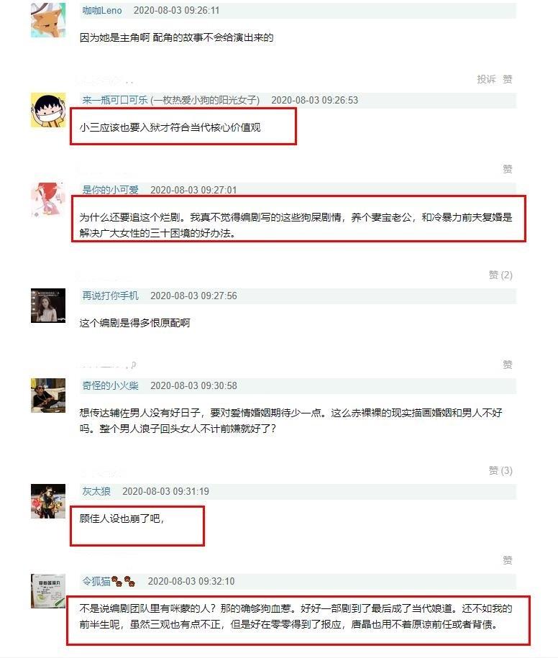Open 令狐猫's avatar image
558x658 pixels.
pos(48,591)
